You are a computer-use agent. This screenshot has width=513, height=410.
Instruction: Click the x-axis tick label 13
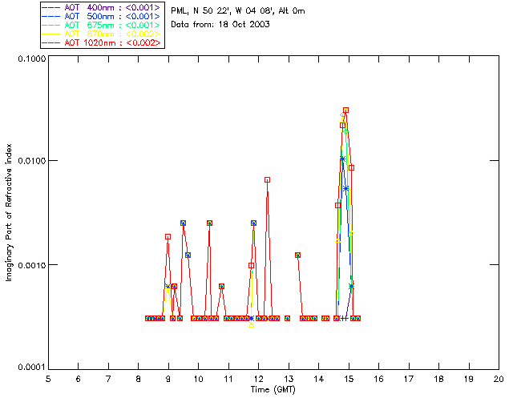point(289,380)
